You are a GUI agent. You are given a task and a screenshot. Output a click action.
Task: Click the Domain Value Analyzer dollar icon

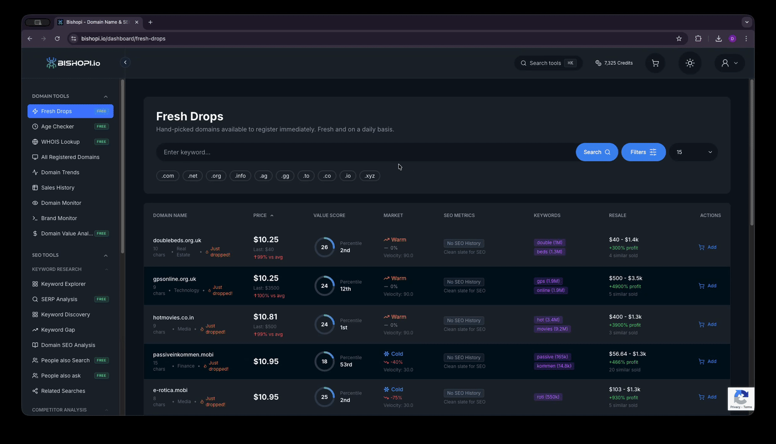[34, 233]
